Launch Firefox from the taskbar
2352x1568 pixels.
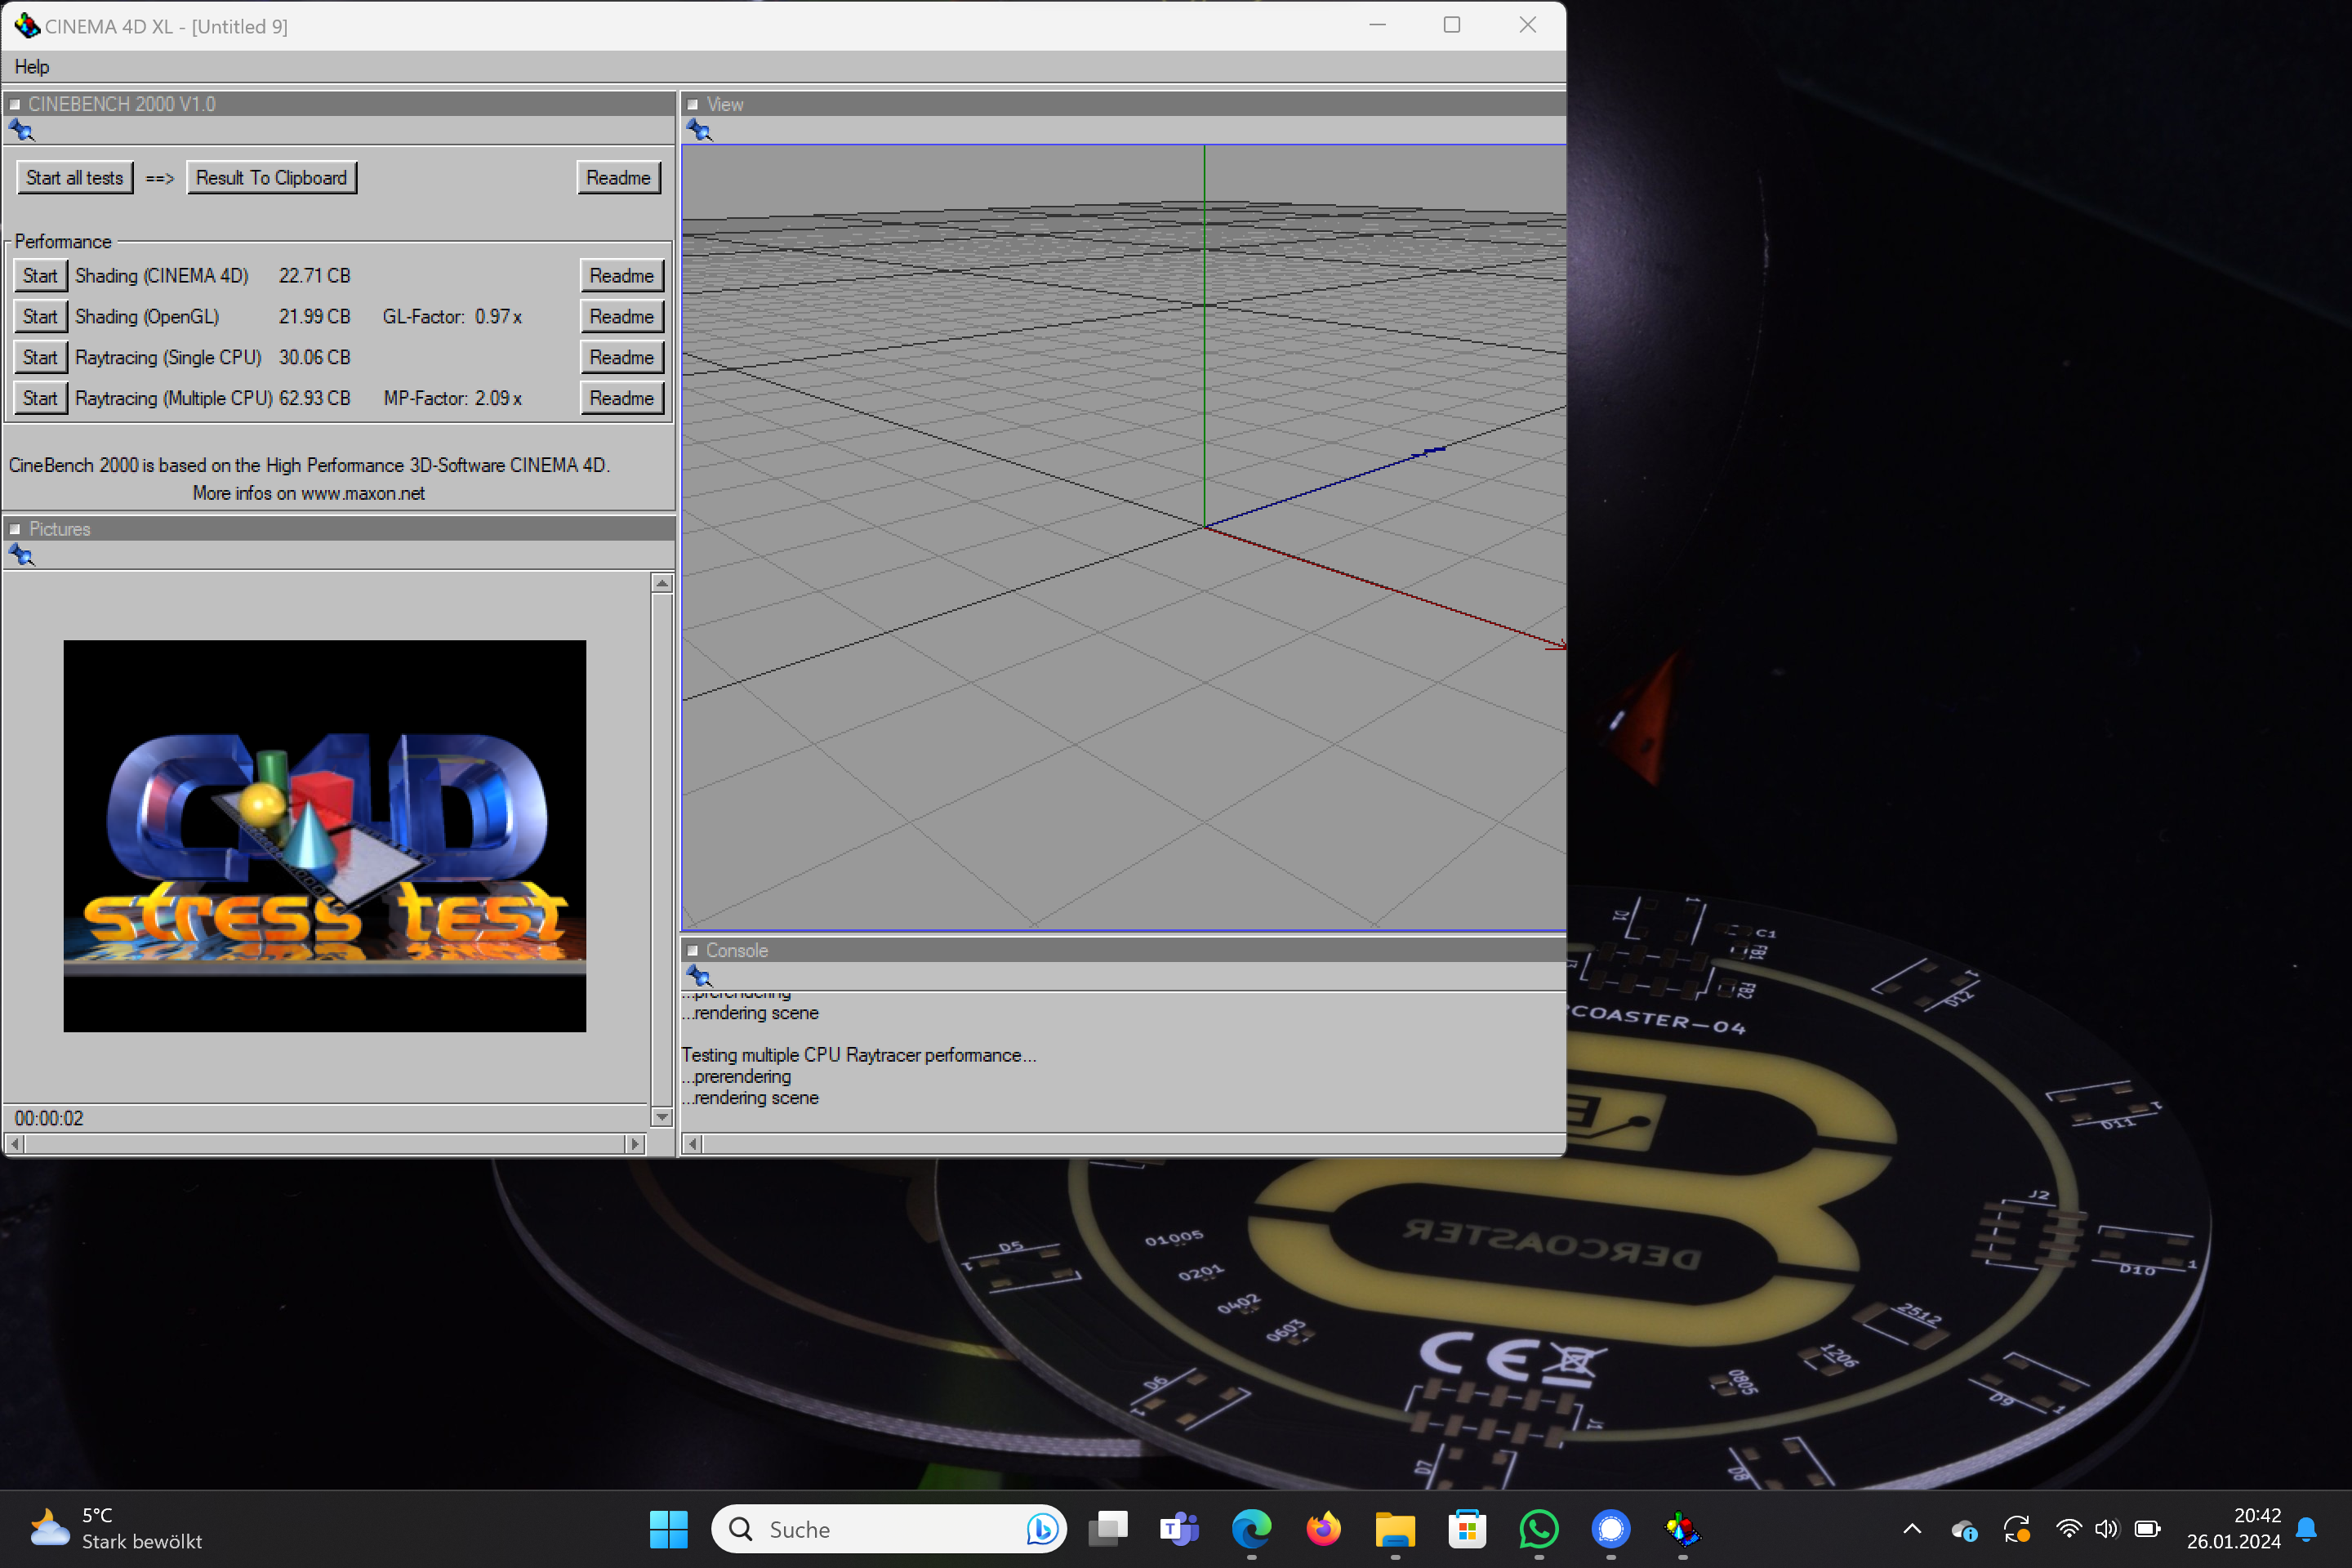1324,1529
